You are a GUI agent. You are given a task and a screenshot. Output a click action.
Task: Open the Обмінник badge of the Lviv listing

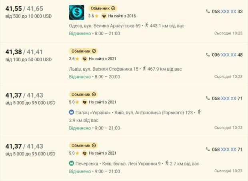click(x=84, y=51)
